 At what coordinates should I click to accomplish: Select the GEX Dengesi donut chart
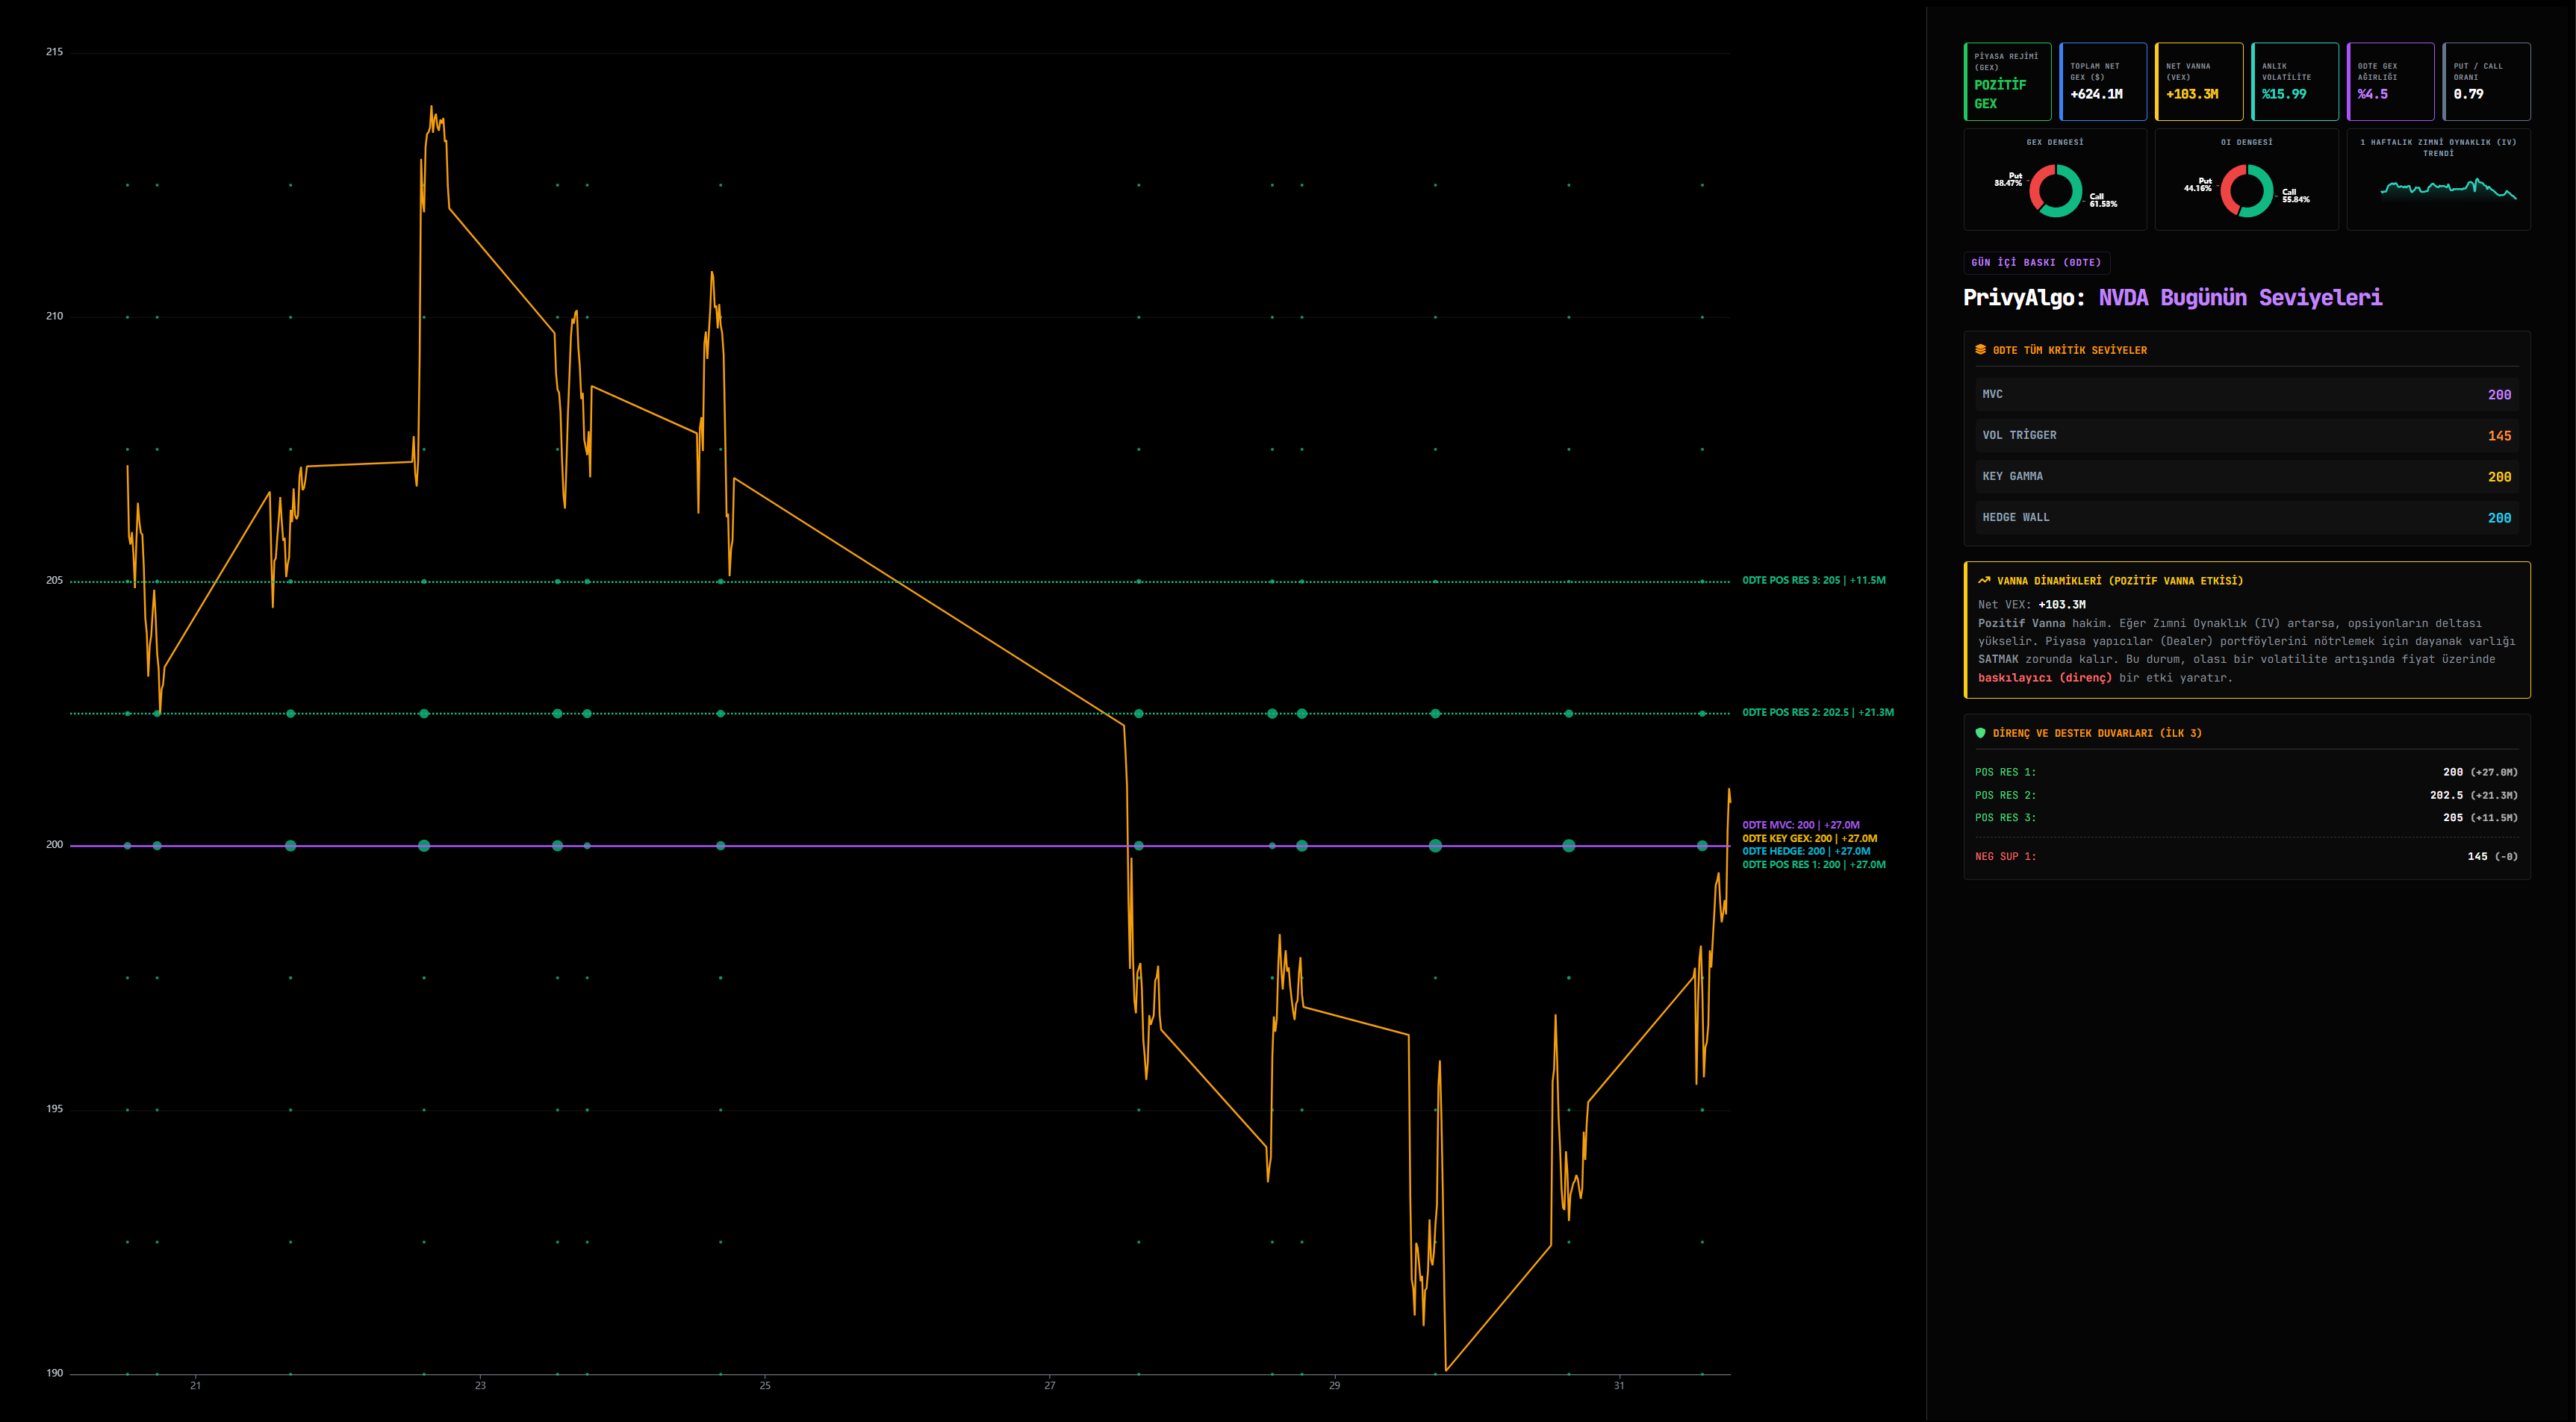pyautogui.click(x=2055, y=190)
